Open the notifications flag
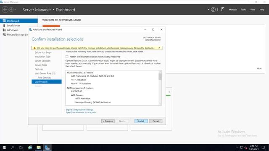The image size is (269, 151). [222, 9]
